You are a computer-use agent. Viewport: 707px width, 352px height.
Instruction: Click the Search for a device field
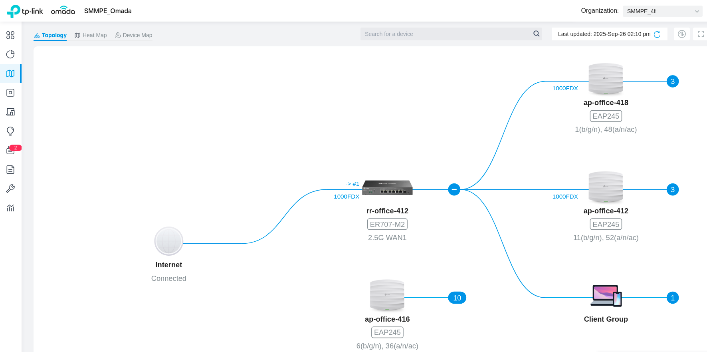[x=447, y=34]
